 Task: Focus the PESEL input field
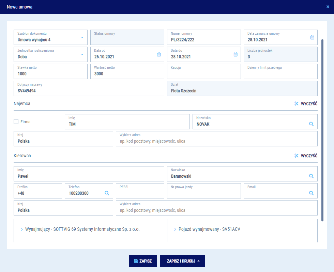(x=140, y=193)
